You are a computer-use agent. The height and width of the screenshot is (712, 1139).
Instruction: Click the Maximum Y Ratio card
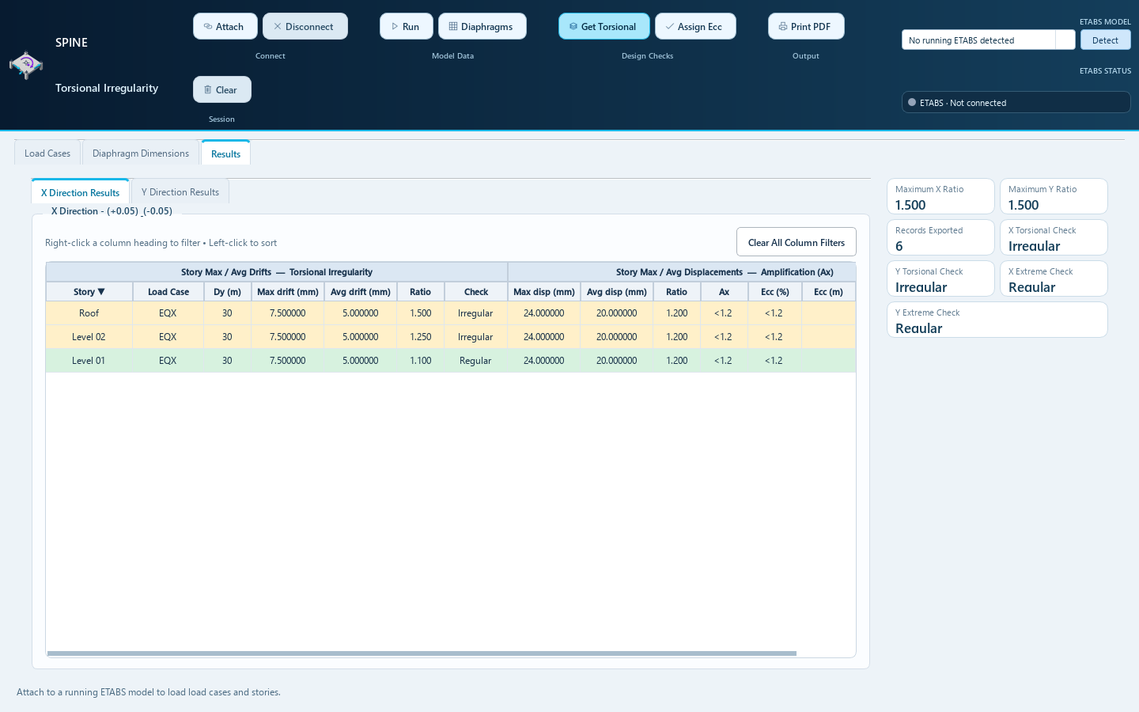[1054, 196]
